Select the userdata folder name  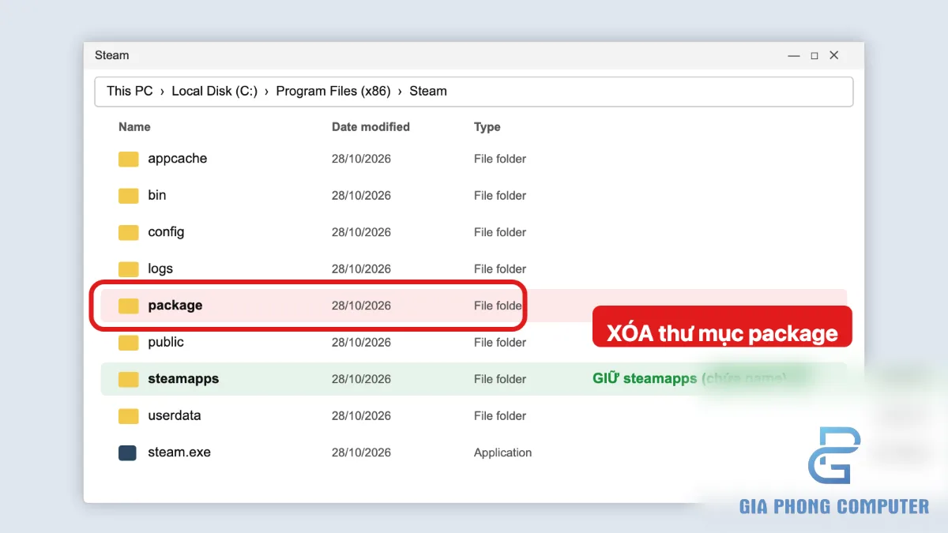pyautogui.click(x=175, y=415)
